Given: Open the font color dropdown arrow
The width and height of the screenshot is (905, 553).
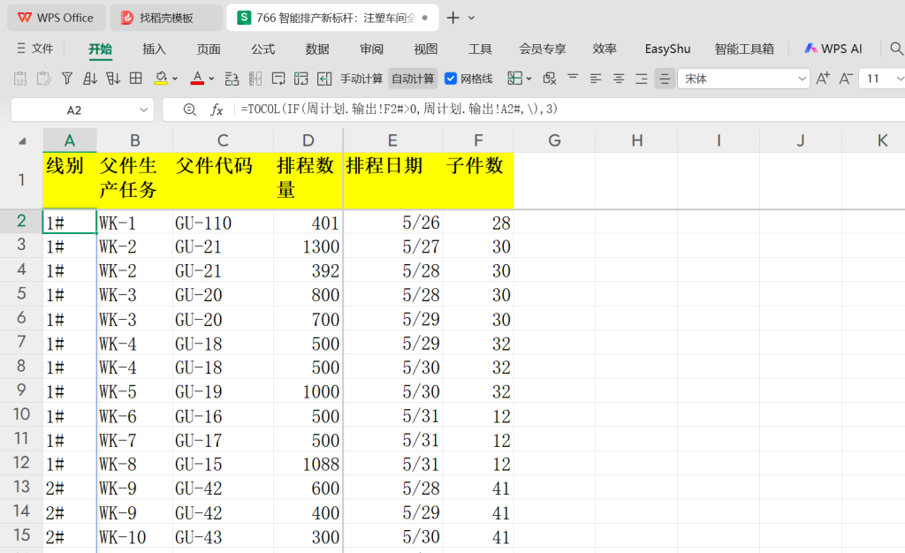Looking at the screenshot, I should click(x=211, y=79).
